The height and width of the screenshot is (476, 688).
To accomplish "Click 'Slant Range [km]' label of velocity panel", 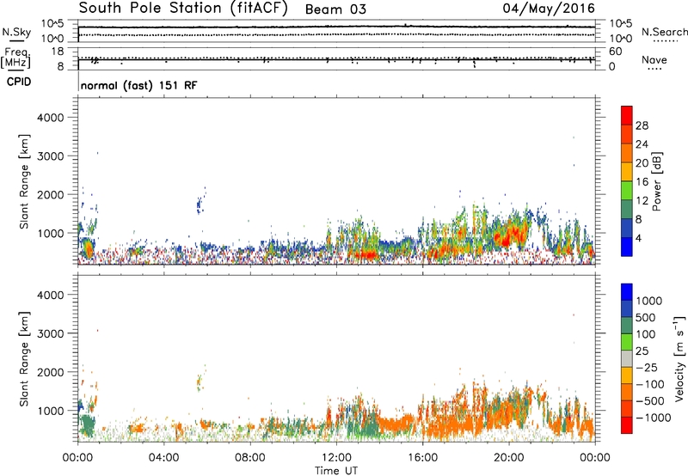I will 24,359.
